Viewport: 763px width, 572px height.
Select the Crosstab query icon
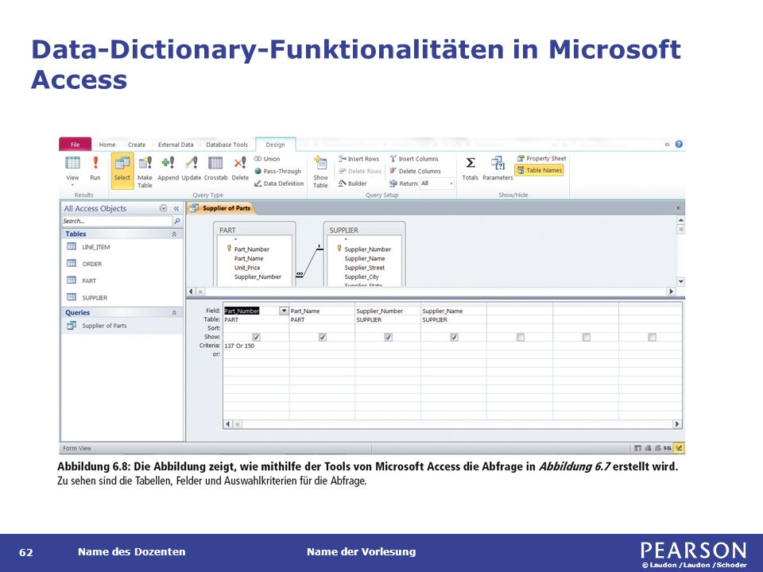point(215,162)
